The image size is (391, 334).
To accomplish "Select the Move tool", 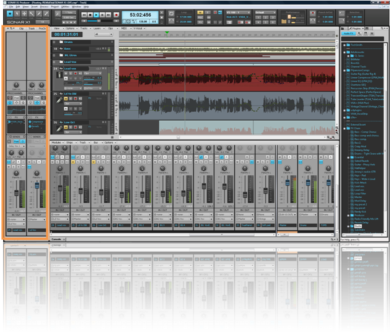I will [x=24, y=14].
